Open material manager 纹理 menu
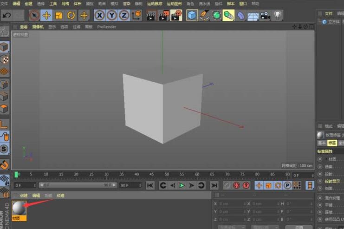 [60, 196]
